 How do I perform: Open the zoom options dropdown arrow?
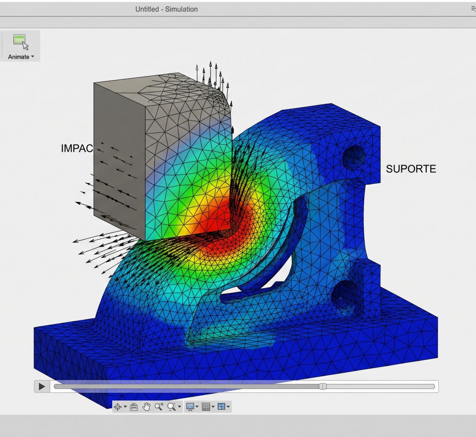(x=180, y=407)
